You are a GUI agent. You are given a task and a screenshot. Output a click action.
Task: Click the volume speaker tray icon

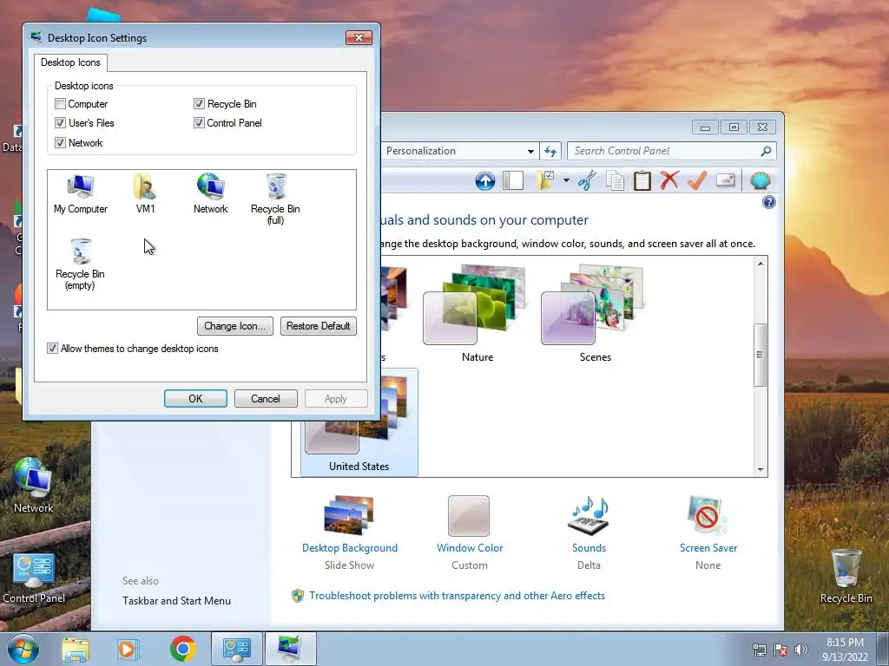800,649
